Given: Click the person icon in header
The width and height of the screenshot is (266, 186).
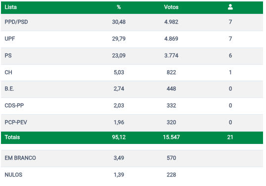Looking at the screenshot, I should point(230,7).
